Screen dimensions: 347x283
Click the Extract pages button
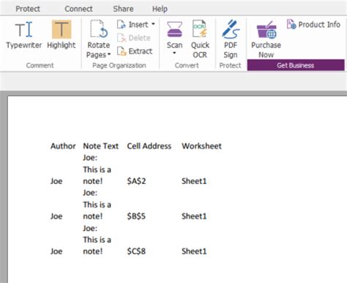pos(135,51)
